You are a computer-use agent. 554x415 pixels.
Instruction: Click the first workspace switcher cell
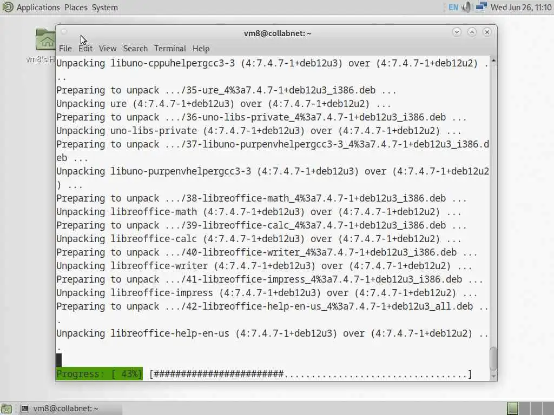[512, 409]
